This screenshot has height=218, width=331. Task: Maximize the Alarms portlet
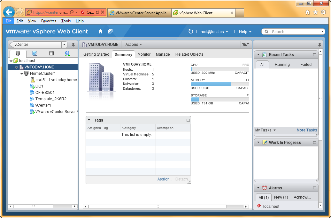314,188
